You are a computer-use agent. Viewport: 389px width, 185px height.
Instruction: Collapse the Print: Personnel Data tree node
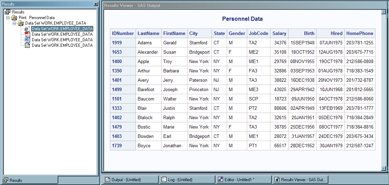click(8, 18)
